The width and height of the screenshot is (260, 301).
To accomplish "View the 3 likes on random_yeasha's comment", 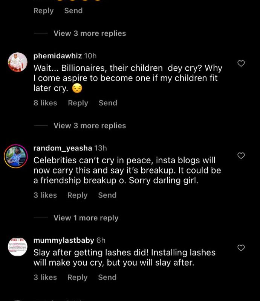I will tap(45, 195).
